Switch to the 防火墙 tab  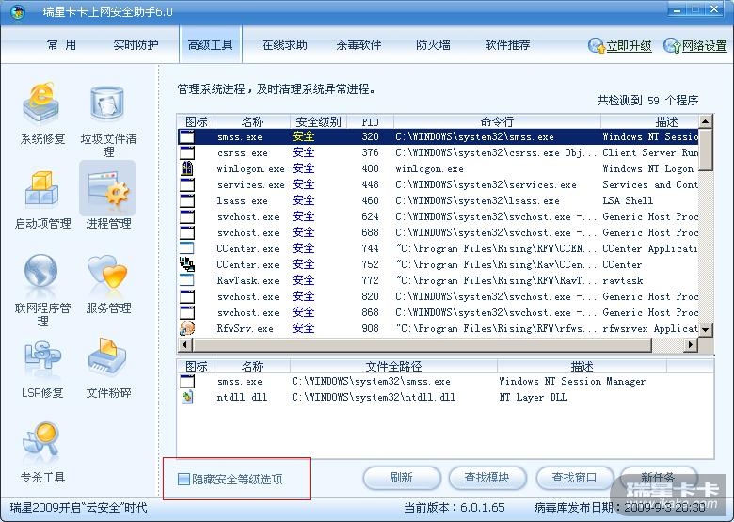tap(433, 45)
